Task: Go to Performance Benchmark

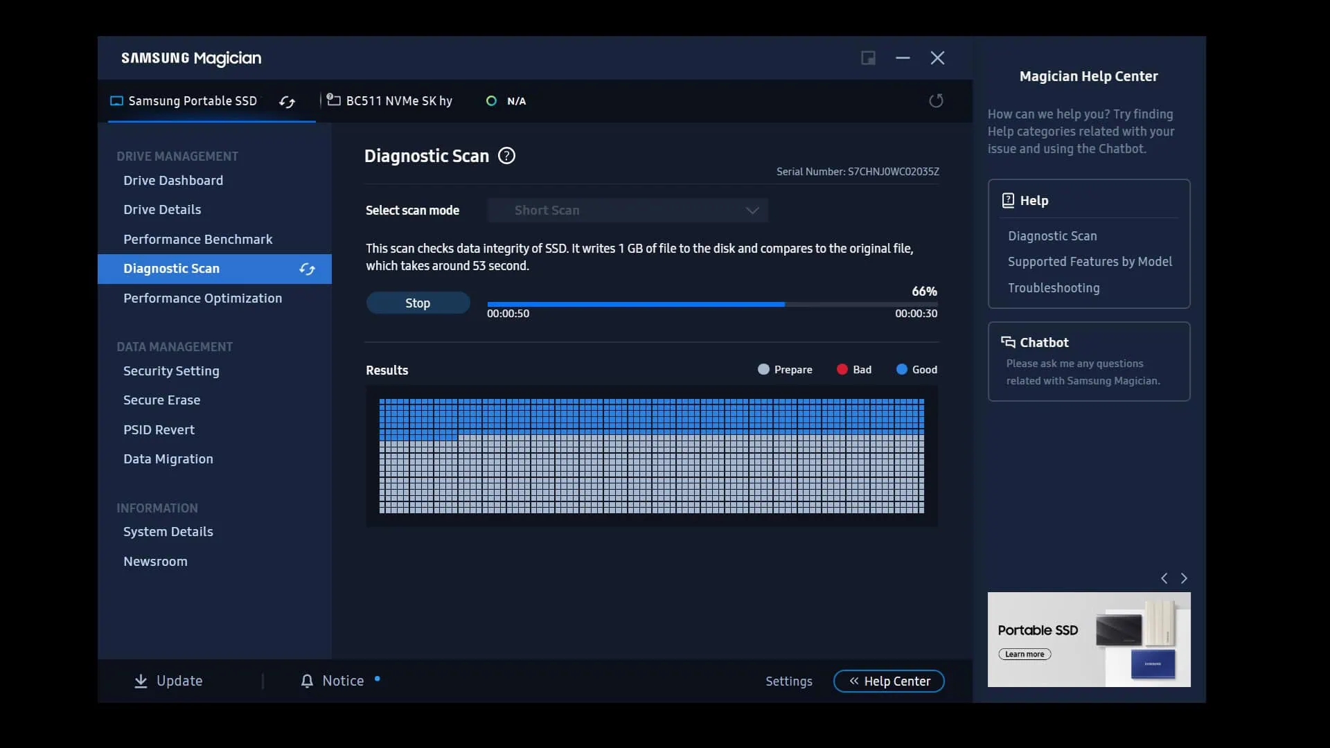Action: pos(198,240)
